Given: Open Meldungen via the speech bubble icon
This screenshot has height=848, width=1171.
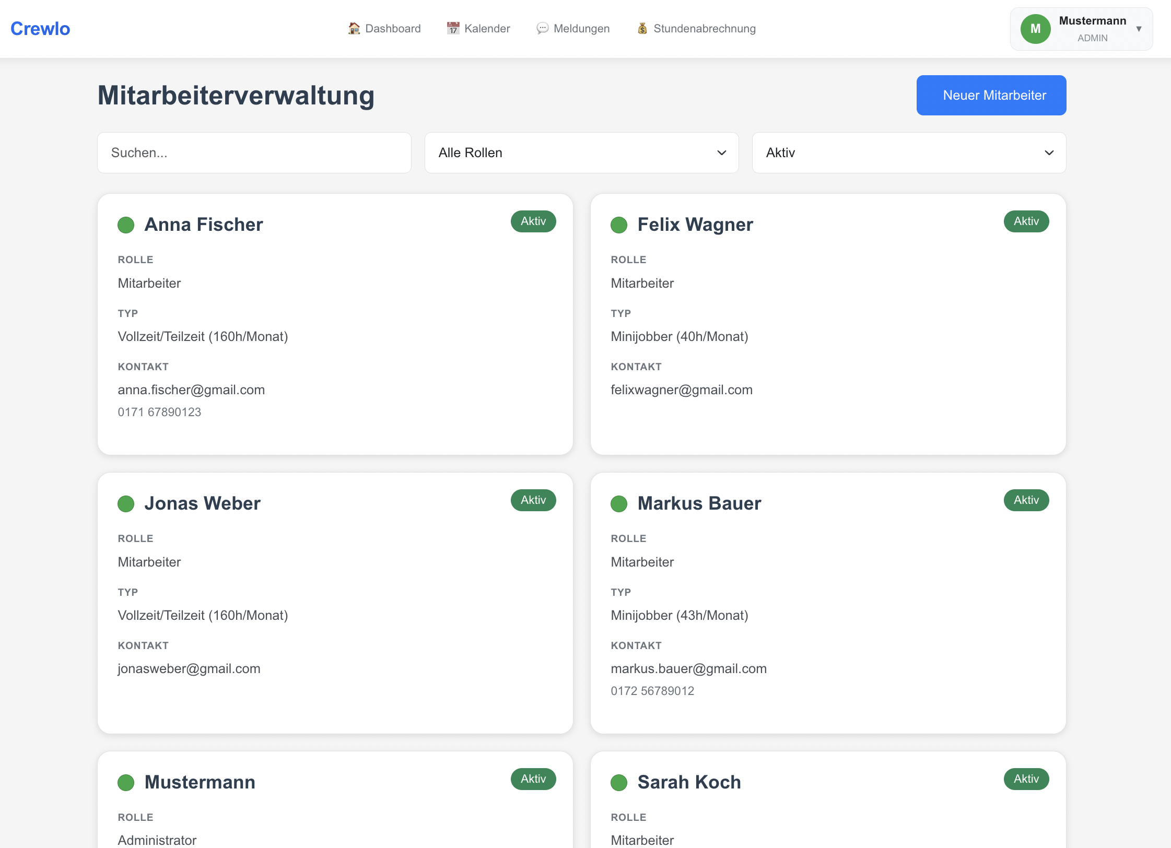Looking at the screenshot, I should [543, 28].
